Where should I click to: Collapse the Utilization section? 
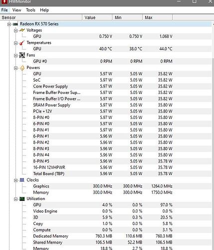15,199
